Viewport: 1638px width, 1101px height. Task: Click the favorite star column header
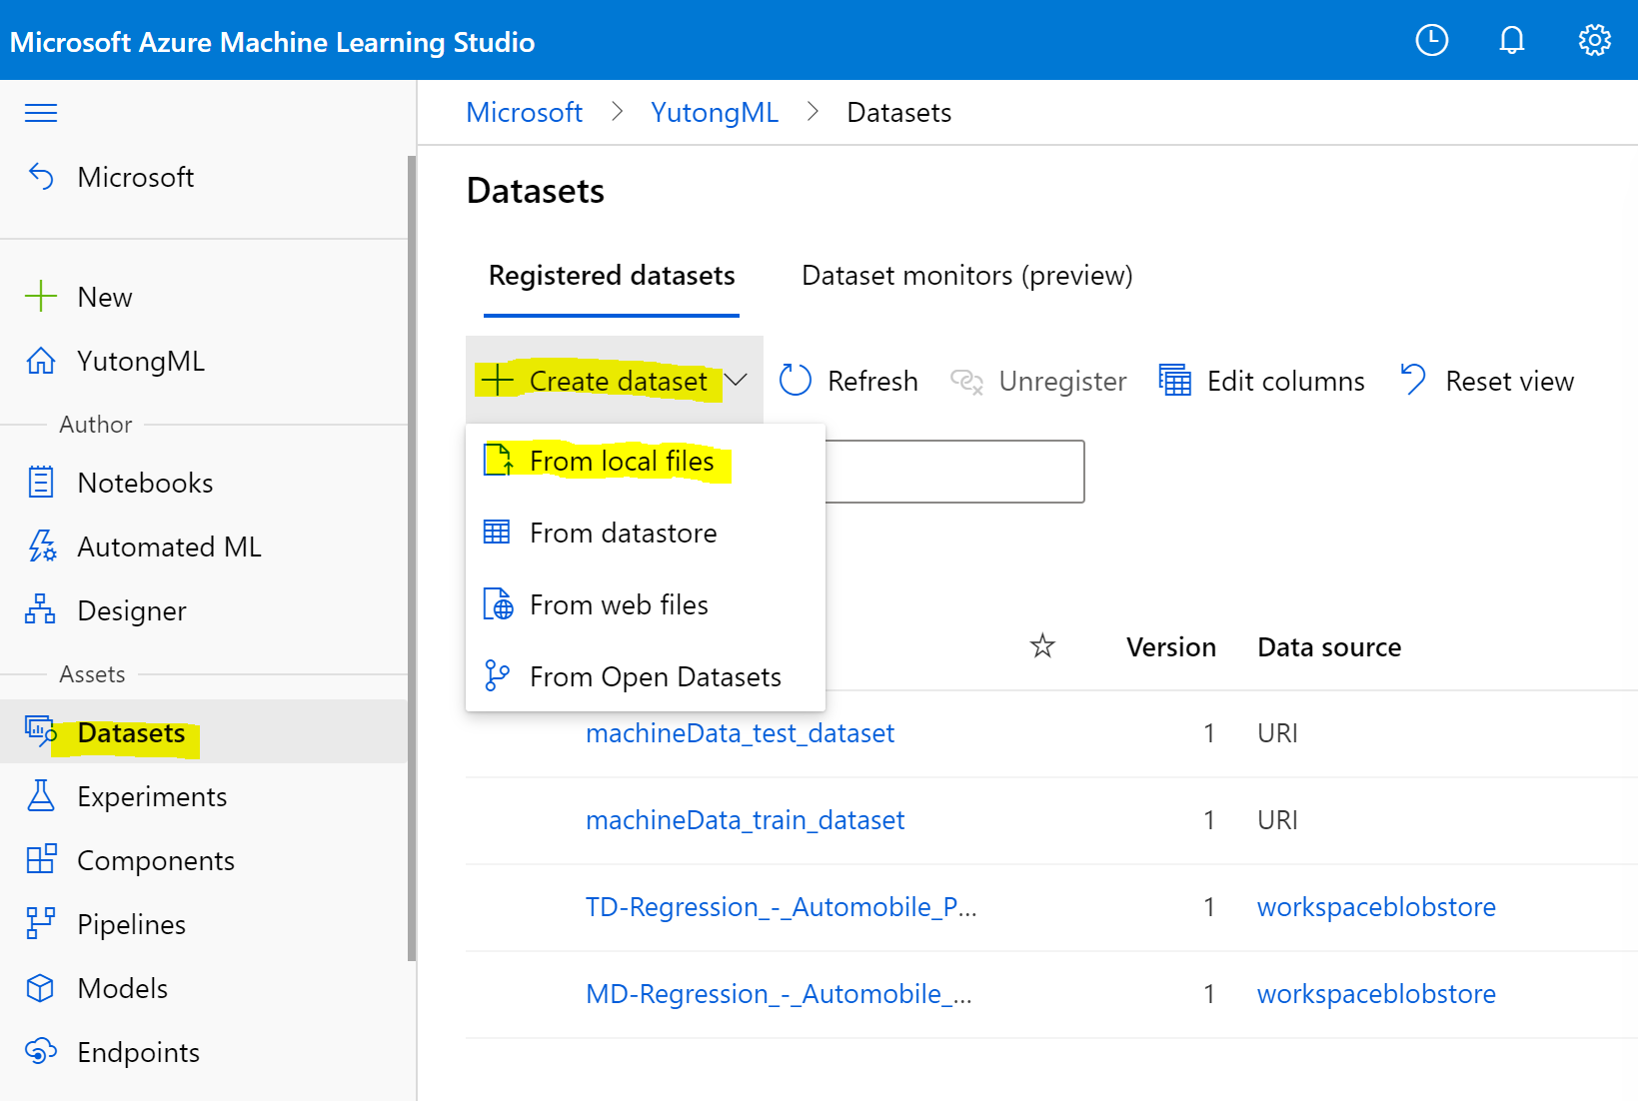[1042, 646]
